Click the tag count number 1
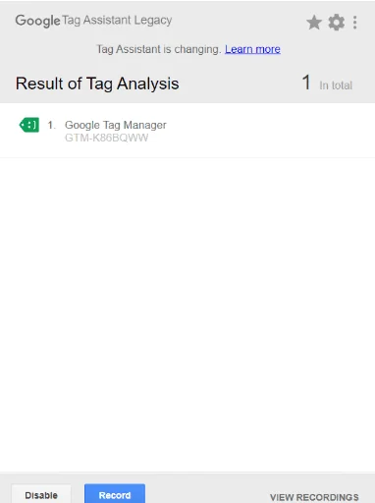 [x=306, y=83]
